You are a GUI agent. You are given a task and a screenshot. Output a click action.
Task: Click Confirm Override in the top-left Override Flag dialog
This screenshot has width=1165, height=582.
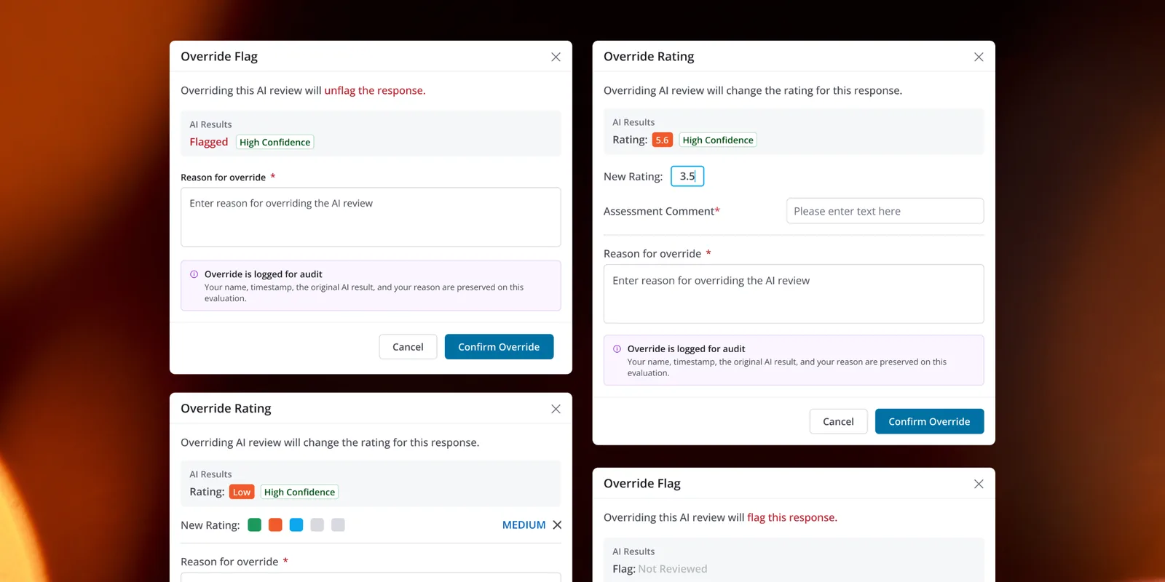[499, 347]
